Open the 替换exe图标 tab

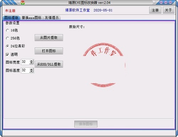point(32,18)
